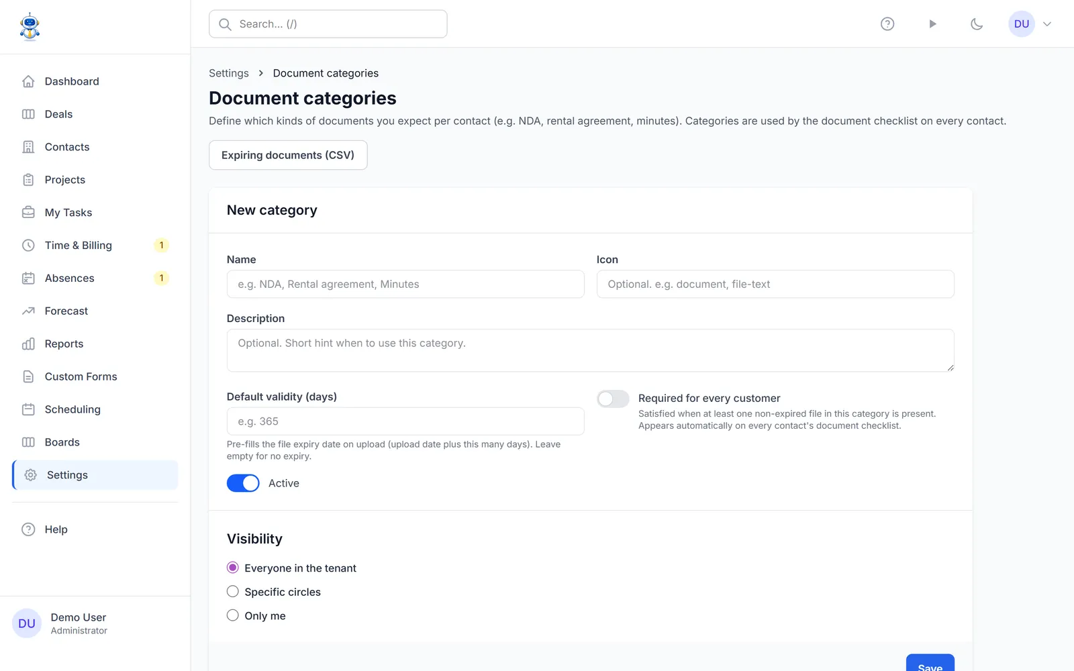1074x671 pixels.
Task: Click the Description text area
Action: tap(591, 350)
